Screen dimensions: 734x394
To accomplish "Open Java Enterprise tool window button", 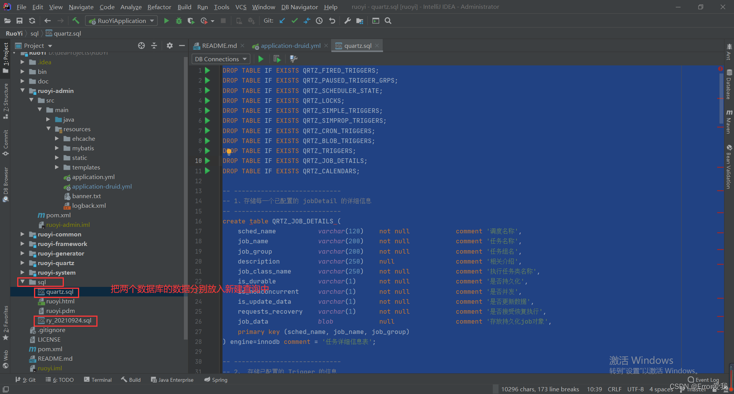I will click(172, 379).
